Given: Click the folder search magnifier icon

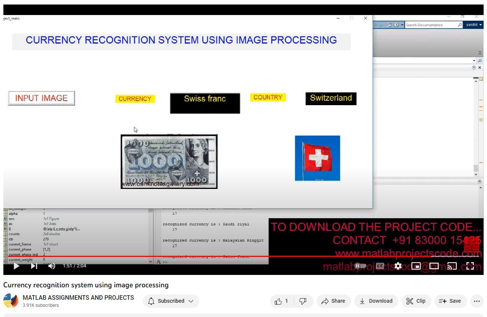Looking at the screenshot, I should pos(480,60).
